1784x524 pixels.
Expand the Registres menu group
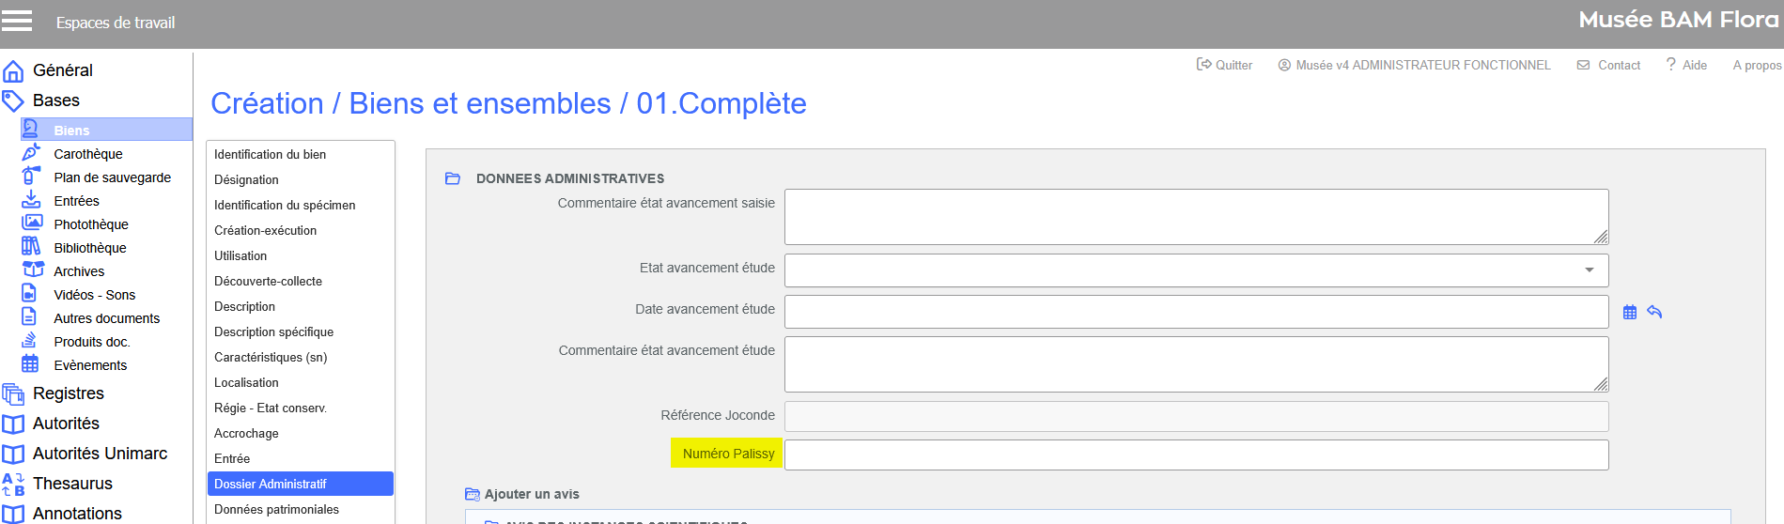[68, 393]
